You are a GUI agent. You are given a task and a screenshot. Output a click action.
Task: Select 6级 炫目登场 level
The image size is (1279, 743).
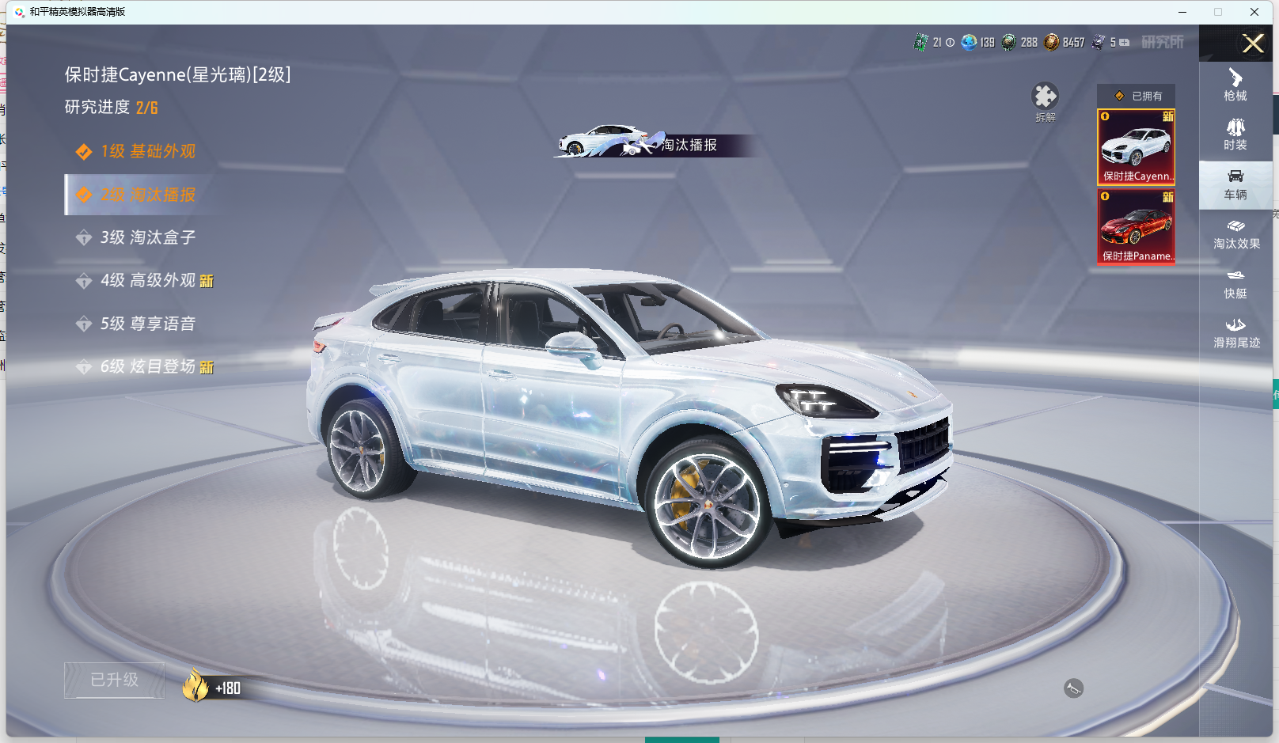click(147, 367)
